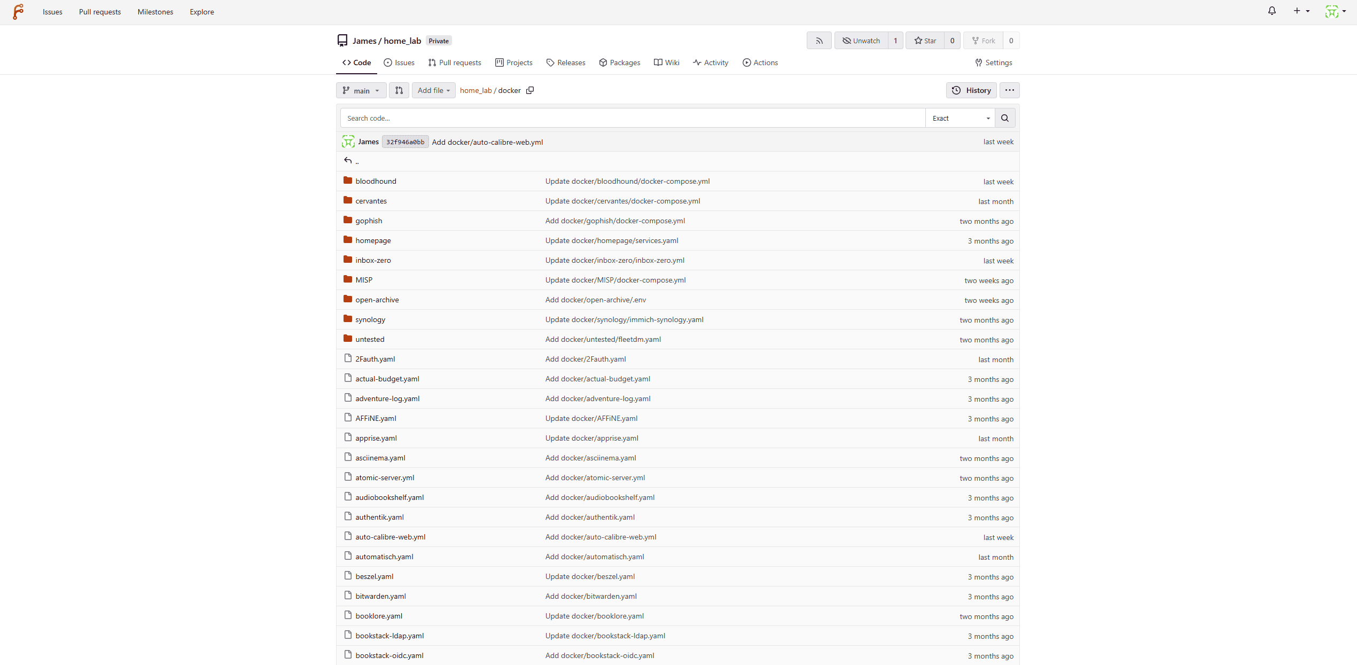
Task: Open the three-dots more options menu
Action: 1009,90
